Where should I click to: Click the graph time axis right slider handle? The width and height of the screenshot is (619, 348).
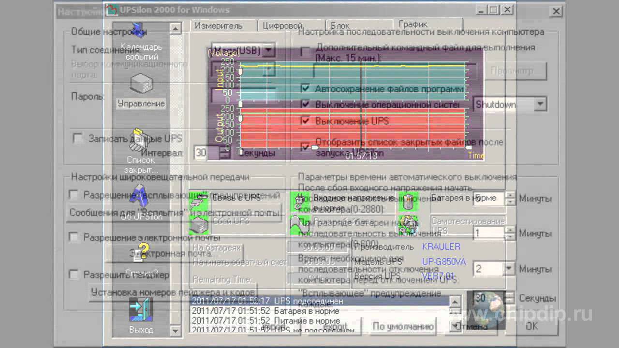468,147
